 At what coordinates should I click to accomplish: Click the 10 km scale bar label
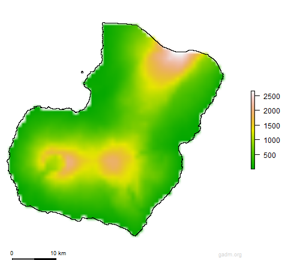pyautogui.click(x=58, y=253)
